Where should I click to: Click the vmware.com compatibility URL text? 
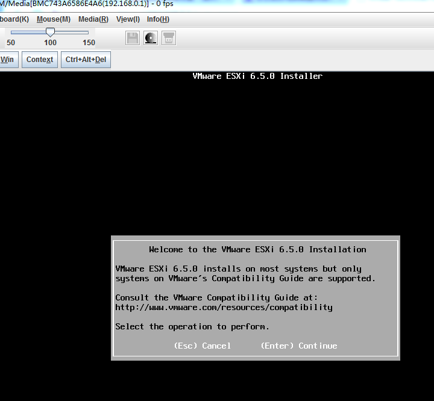point(224,307)
